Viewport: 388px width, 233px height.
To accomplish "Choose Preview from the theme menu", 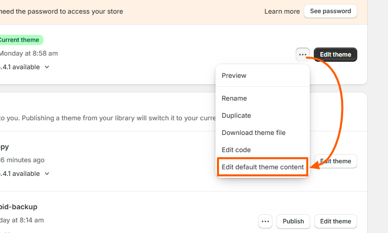I will tap(262, 76).
